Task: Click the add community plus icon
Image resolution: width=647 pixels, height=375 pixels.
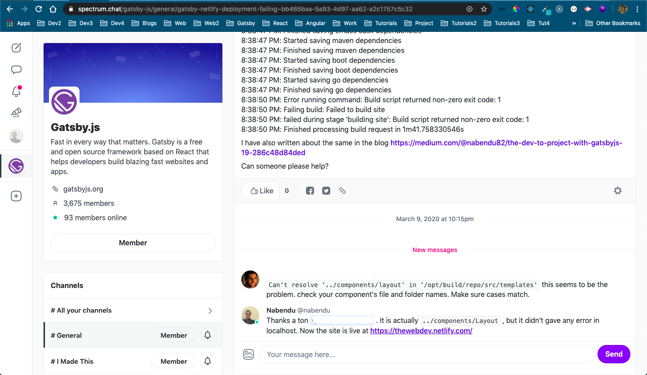Action: pyautogui.click(x=16, y=196)
